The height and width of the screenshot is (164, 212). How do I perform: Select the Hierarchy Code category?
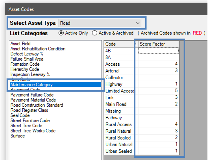[25, 69]
